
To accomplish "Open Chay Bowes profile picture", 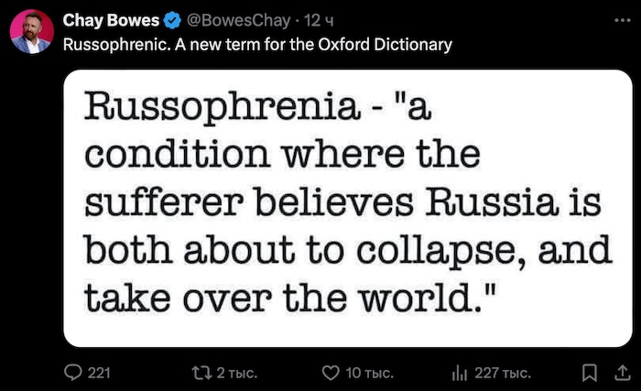I will [x=32, y=32].
